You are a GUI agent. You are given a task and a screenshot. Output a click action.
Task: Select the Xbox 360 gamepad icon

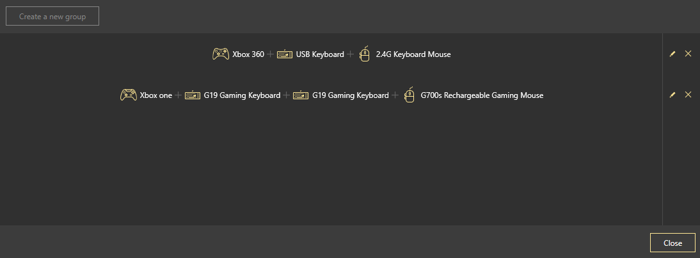pos(221,54)
